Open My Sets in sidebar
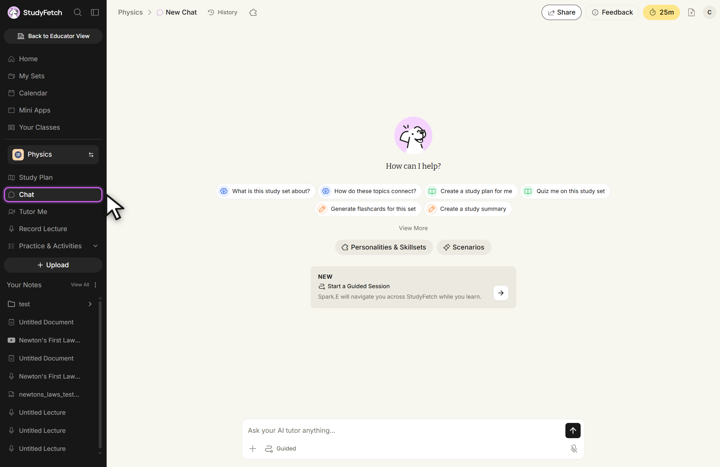 (53, 76)
